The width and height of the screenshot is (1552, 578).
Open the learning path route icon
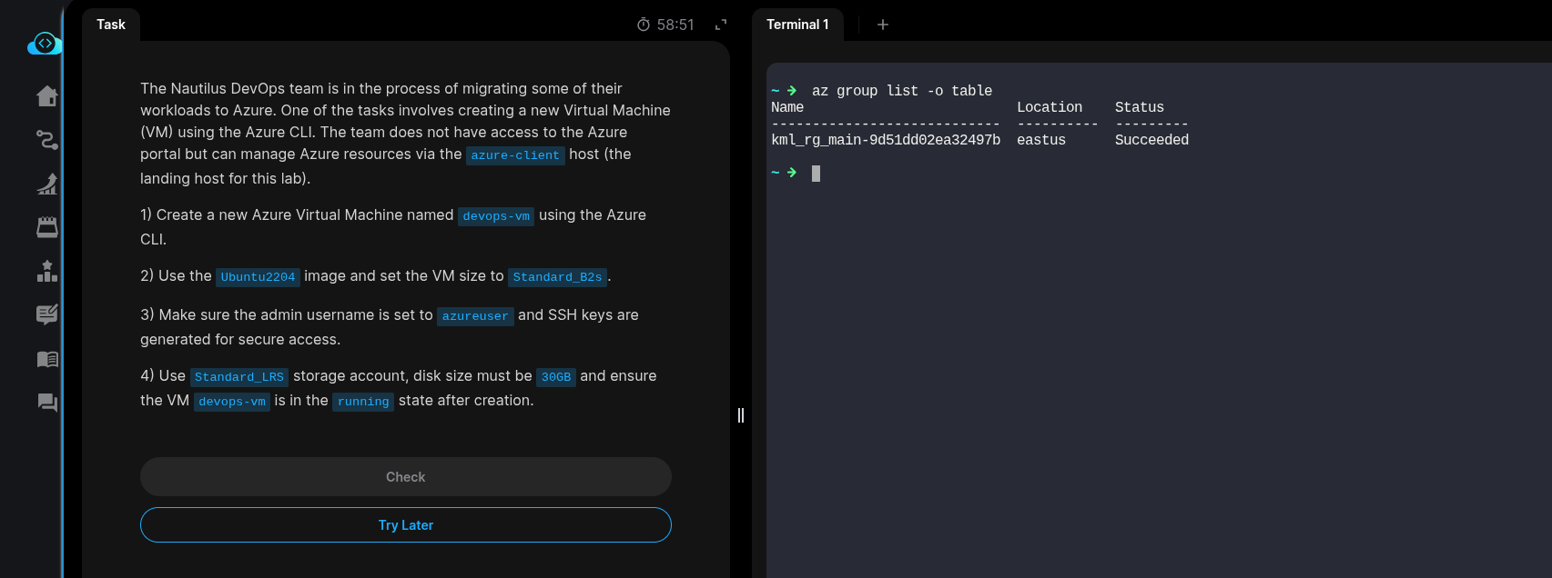tap(47, 140)
